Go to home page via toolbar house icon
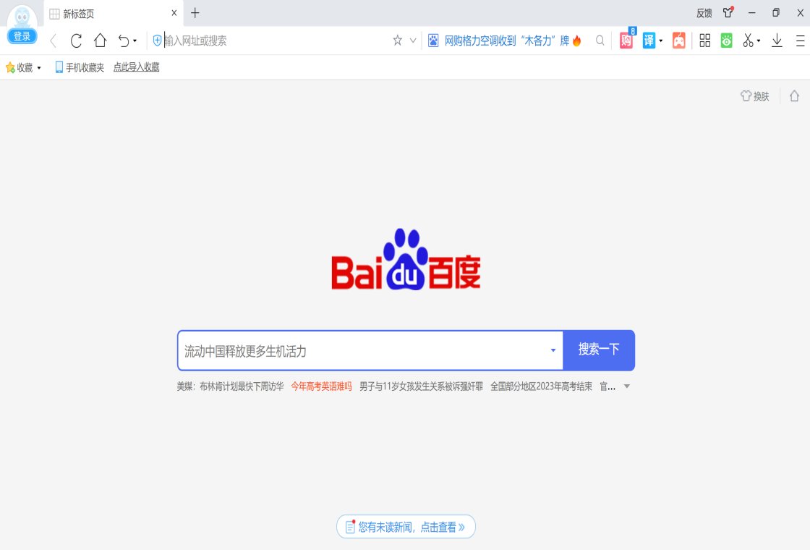This screenshot has height=550, width=810. (x=101, y=41)
